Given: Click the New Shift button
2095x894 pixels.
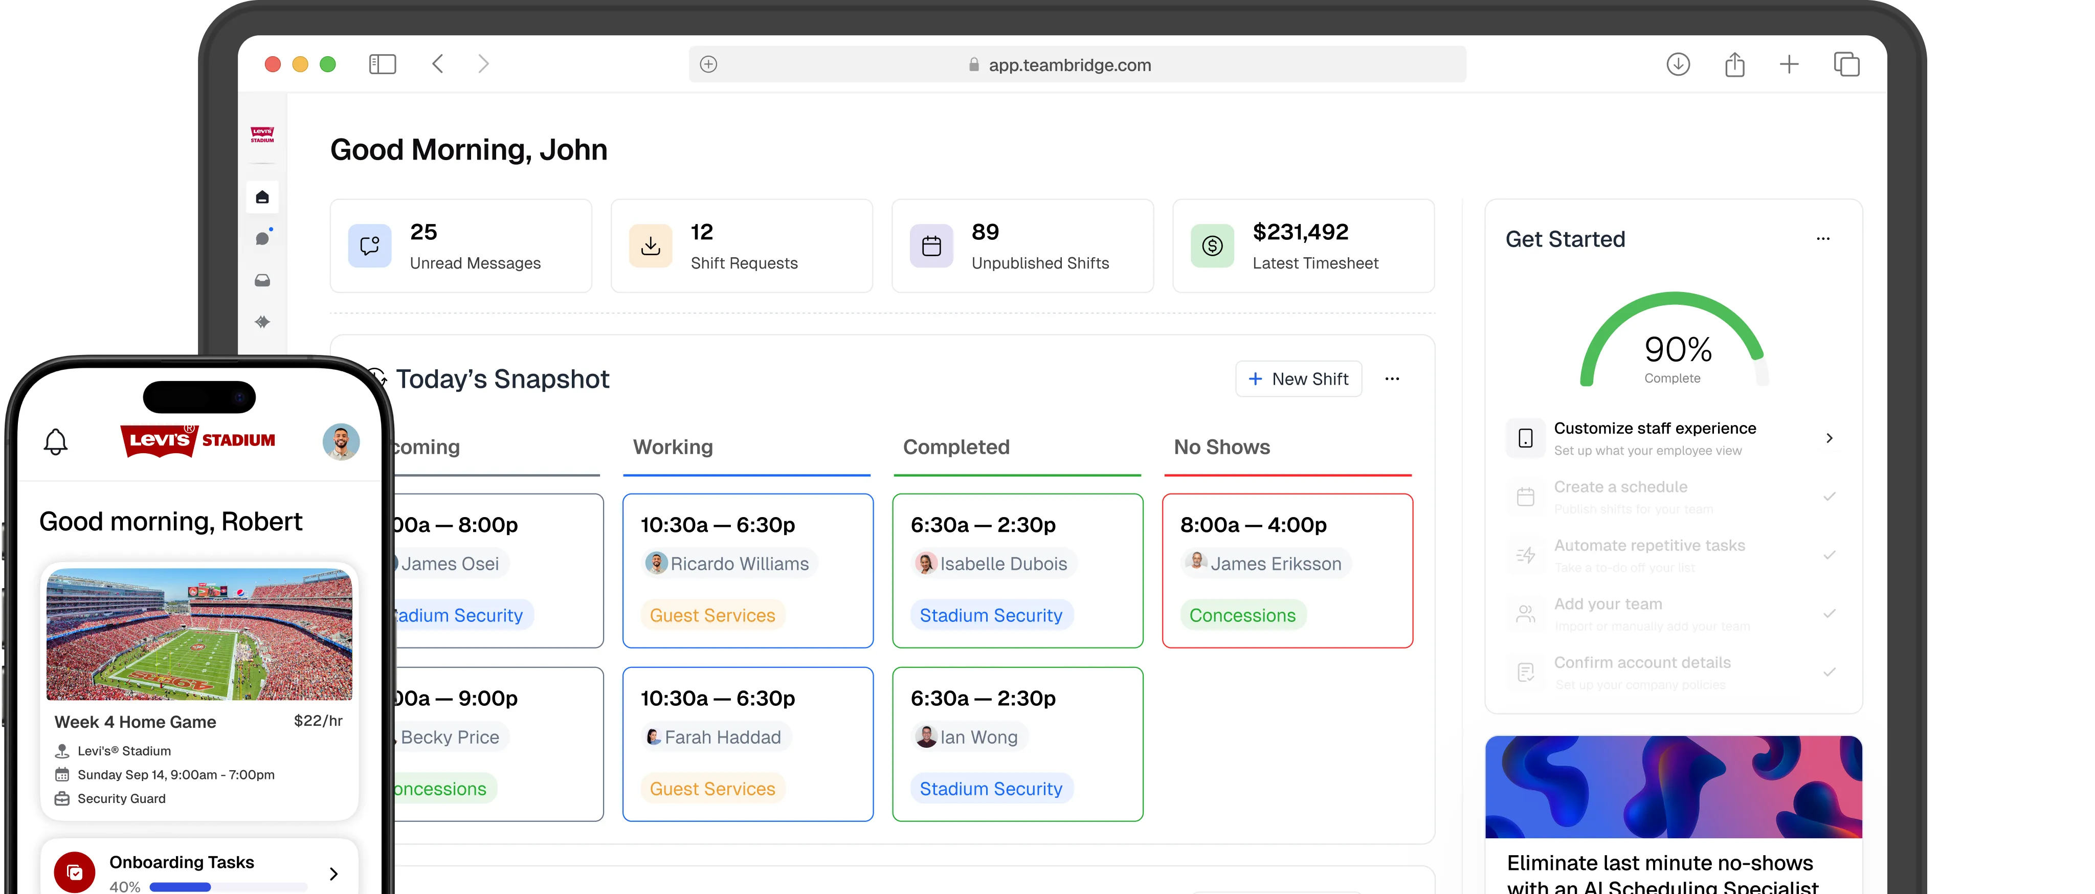Looking at the screenshot, I should (x=1298, y=379).
